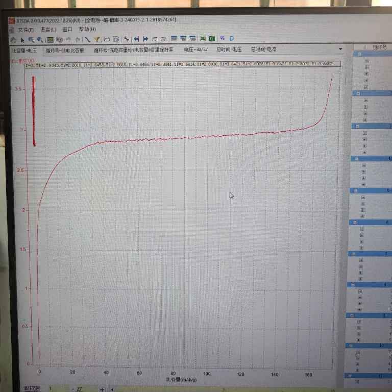Viewport: 392px width, 392px height.
Task: Export with the second green Excel icon
Action: 212,38
